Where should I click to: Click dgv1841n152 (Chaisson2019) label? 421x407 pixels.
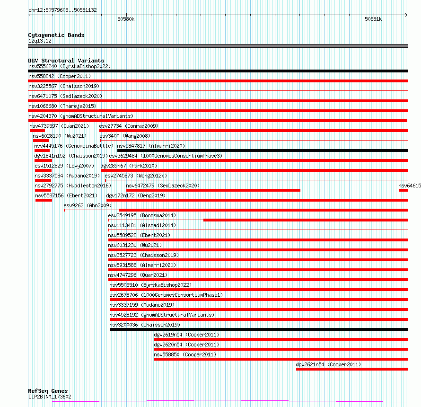71,156
